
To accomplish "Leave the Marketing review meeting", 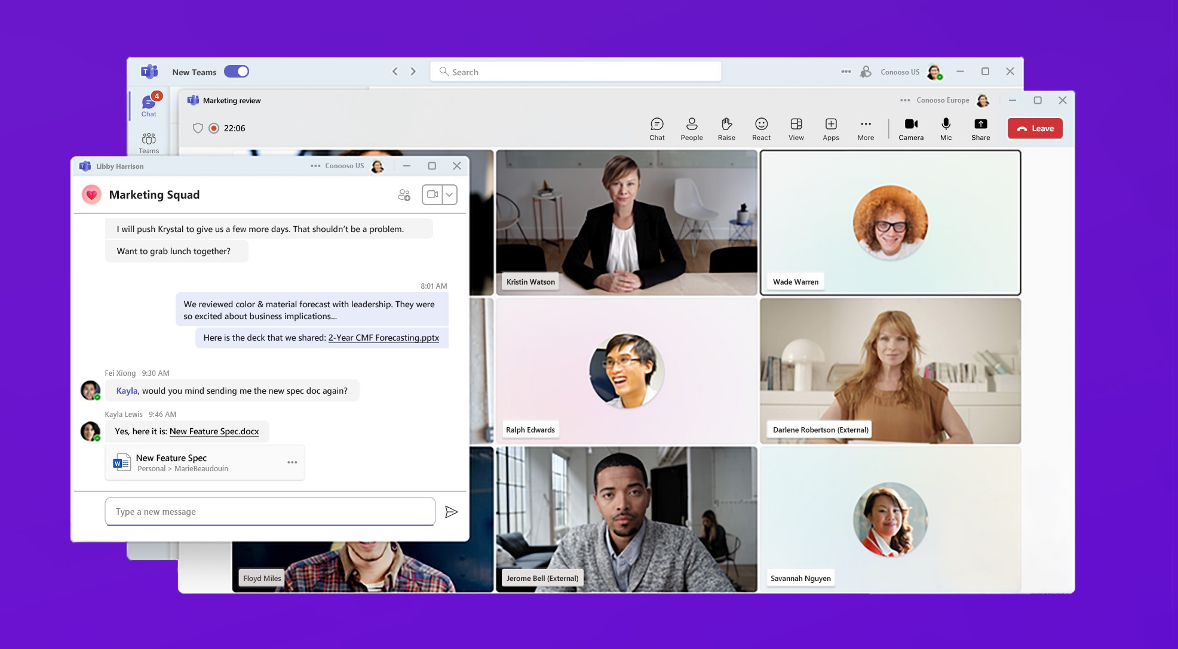I will 1035,128.
